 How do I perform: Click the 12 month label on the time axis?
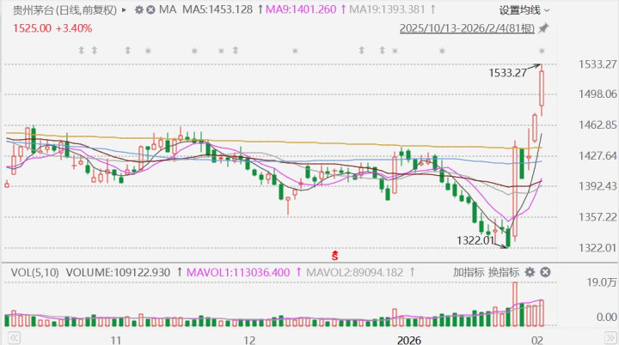coord(249,340)
